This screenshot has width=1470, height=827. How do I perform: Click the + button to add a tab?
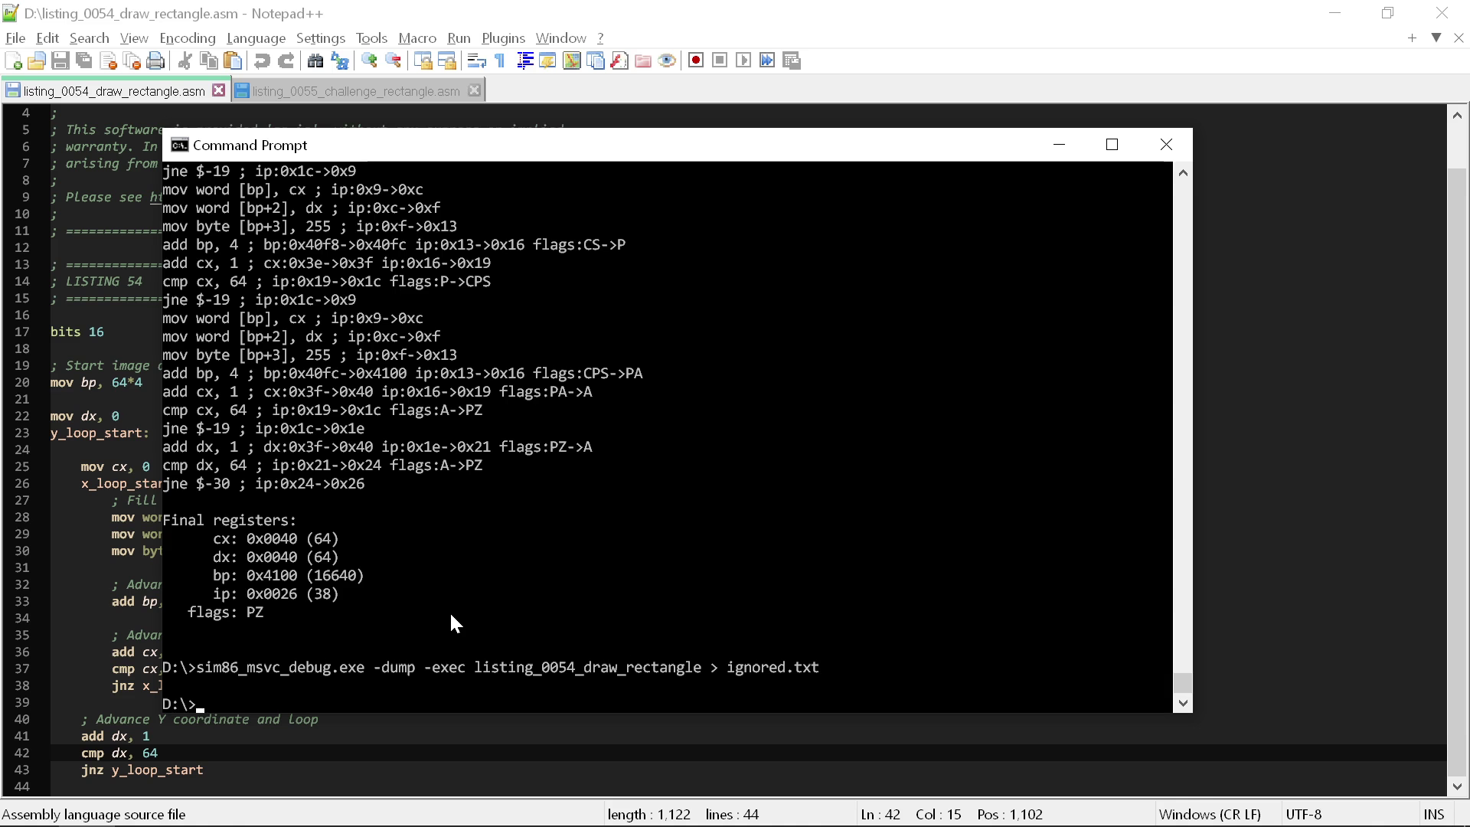pyautogui.click(x=1412, y=38)
